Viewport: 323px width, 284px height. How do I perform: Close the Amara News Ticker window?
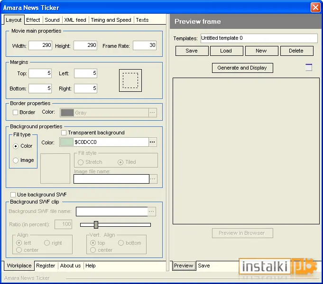pos(315,8)
